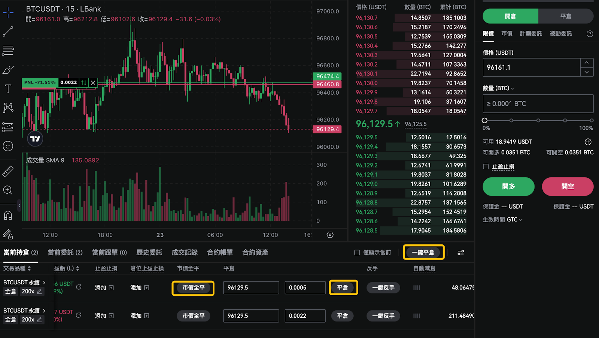Image resolution: width=599 pixels, height=338 pixels.
Task: Click the 一鍵平倉 button
Action: [423, 252]
